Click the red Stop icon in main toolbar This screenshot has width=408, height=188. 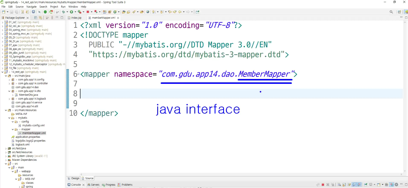tap(88, 12)
